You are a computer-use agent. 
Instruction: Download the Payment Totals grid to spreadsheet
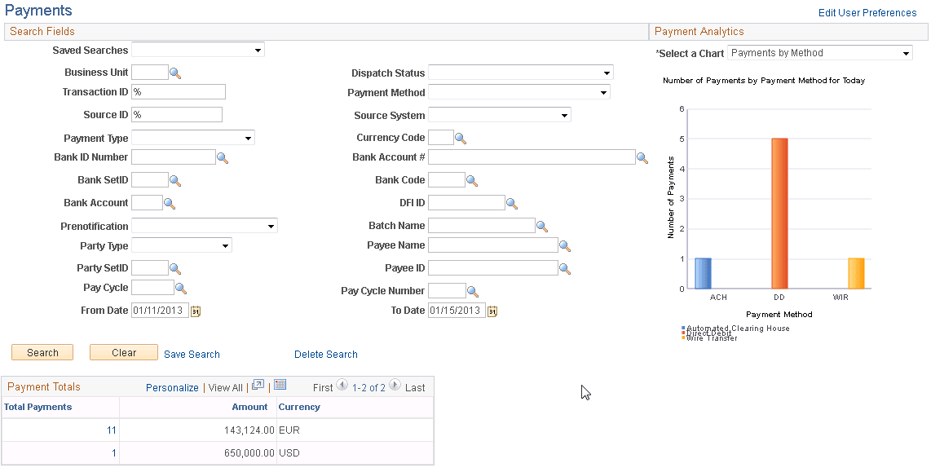pos(281,386)
